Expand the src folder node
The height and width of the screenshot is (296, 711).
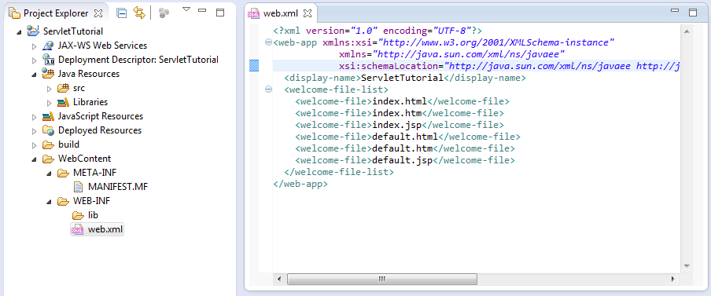pyautogui.click(x=50, y=89)
